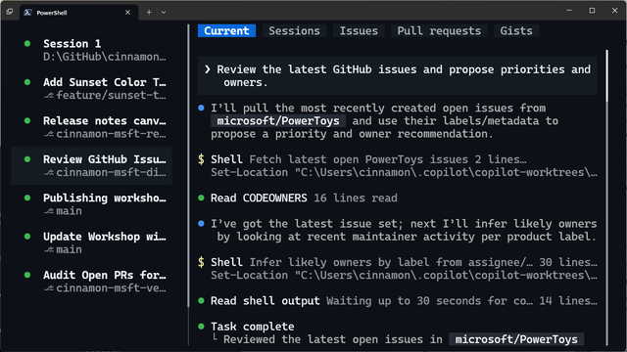Close the PowerShell tab
The image size is (627, 352).
click(x=127, y=13)
